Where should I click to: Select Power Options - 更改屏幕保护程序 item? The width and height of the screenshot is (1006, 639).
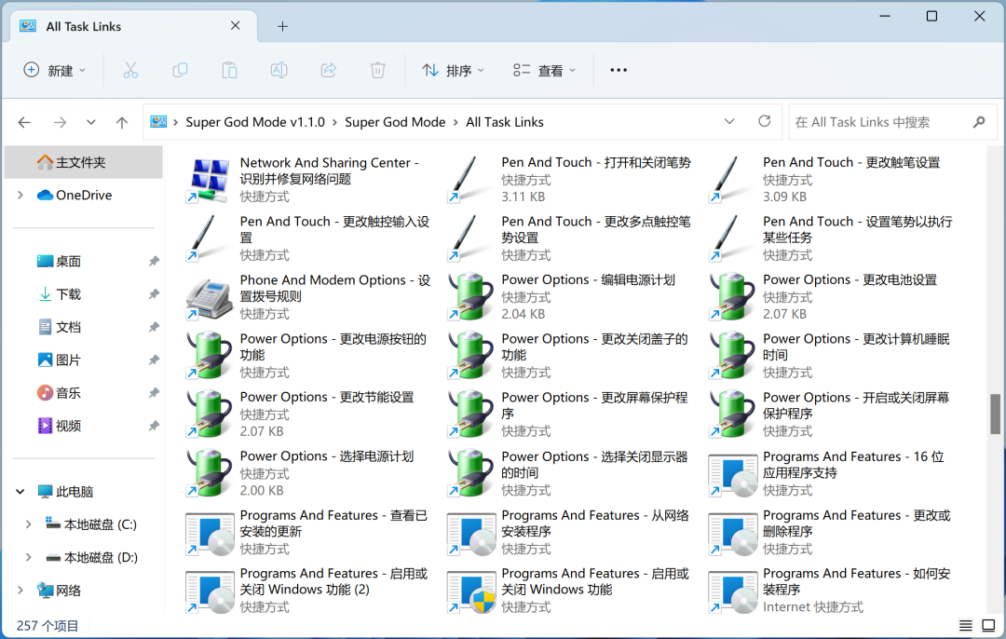pyautogui.click(x=571, y=415)
